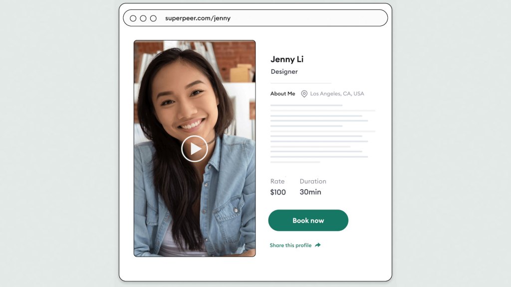
Task: Click the Duration label
Action: (313, 181)
